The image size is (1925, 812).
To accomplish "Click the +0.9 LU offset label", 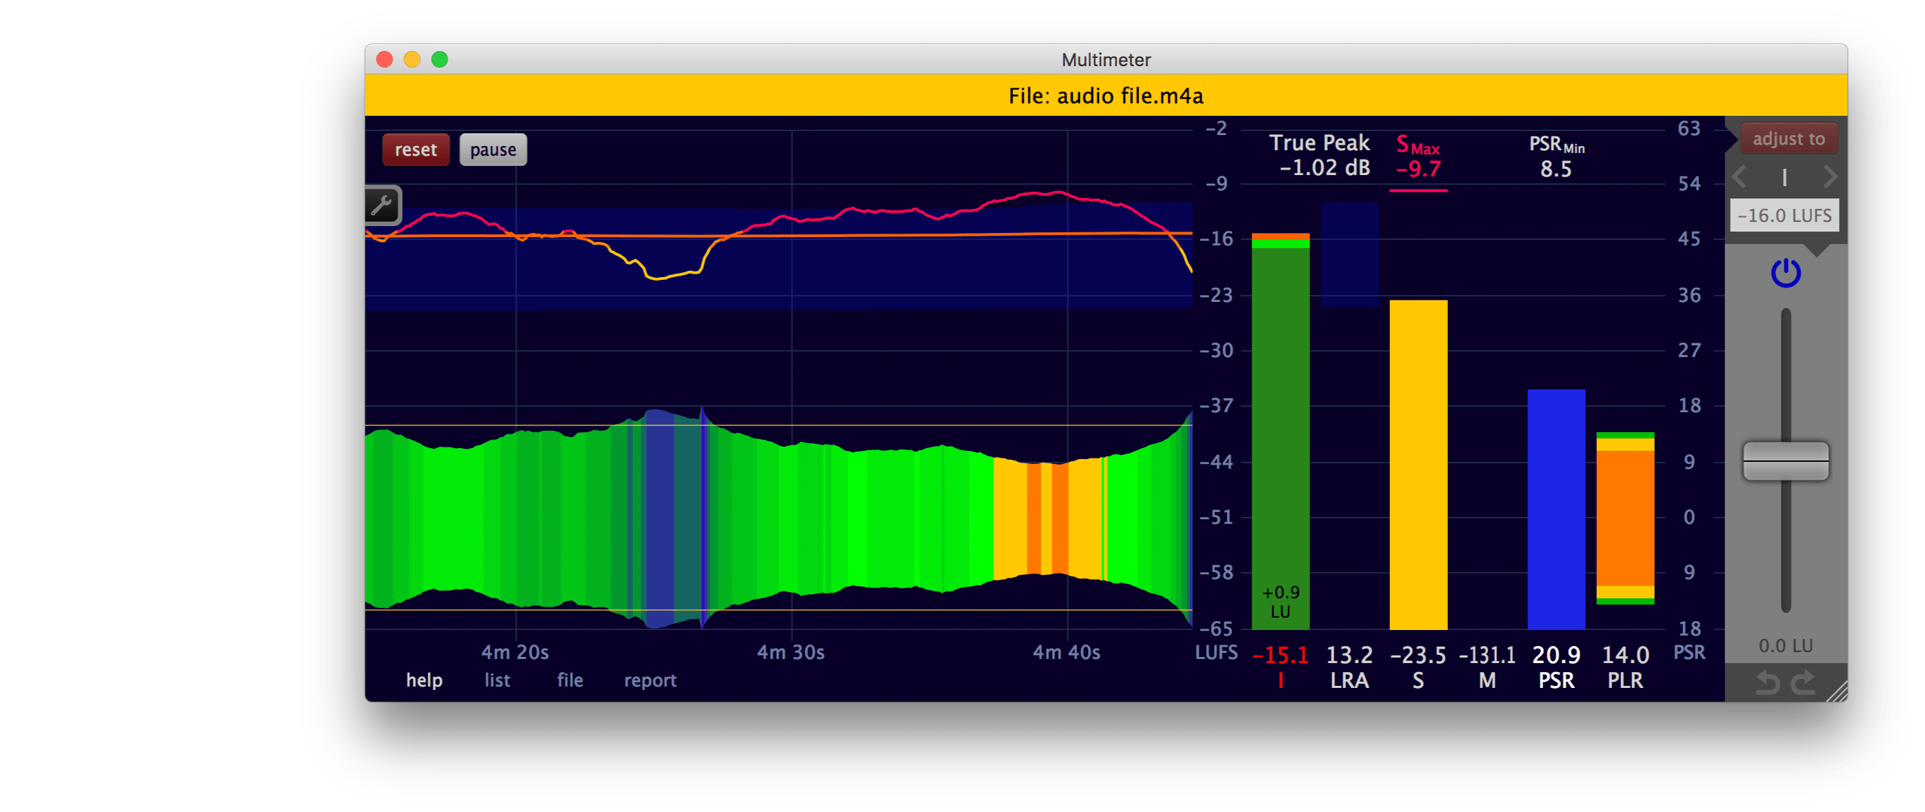I will pos(1280,602).
